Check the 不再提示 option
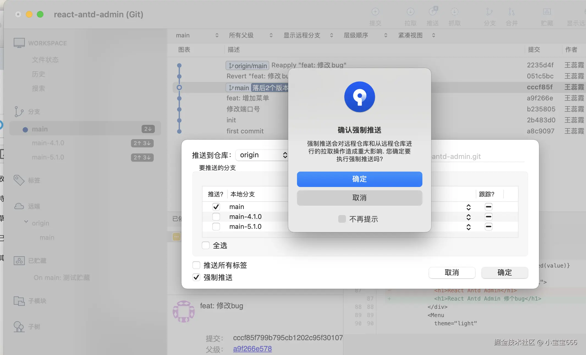The width and height of the screenshot is (586, 355). click(342, 219)
